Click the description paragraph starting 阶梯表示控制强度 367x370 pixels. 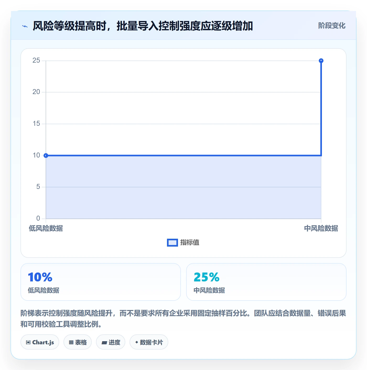pos(183,319)
